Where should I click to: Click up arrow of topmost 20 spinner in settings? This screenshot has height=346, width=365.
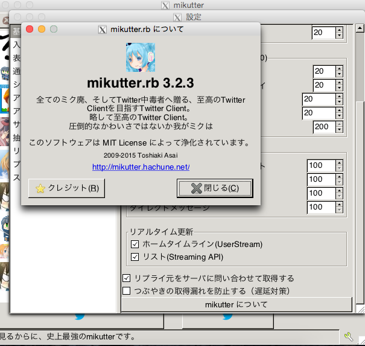(340, 30)
